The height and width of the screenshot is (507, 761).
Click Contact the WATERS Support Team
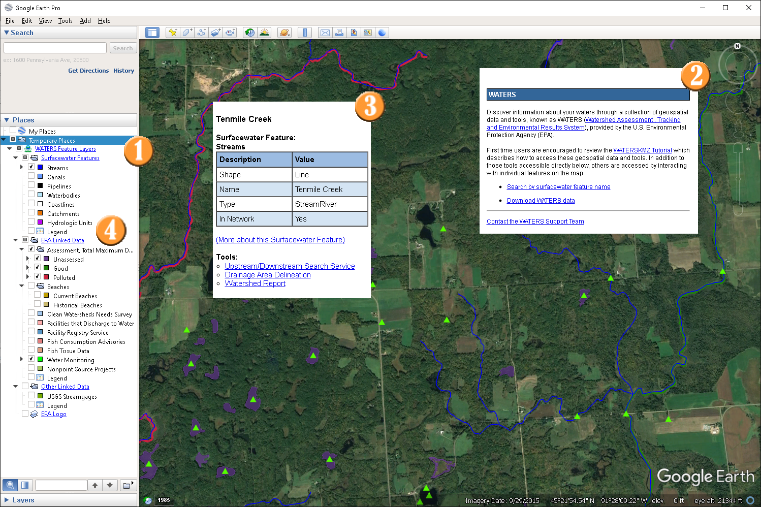535,221
